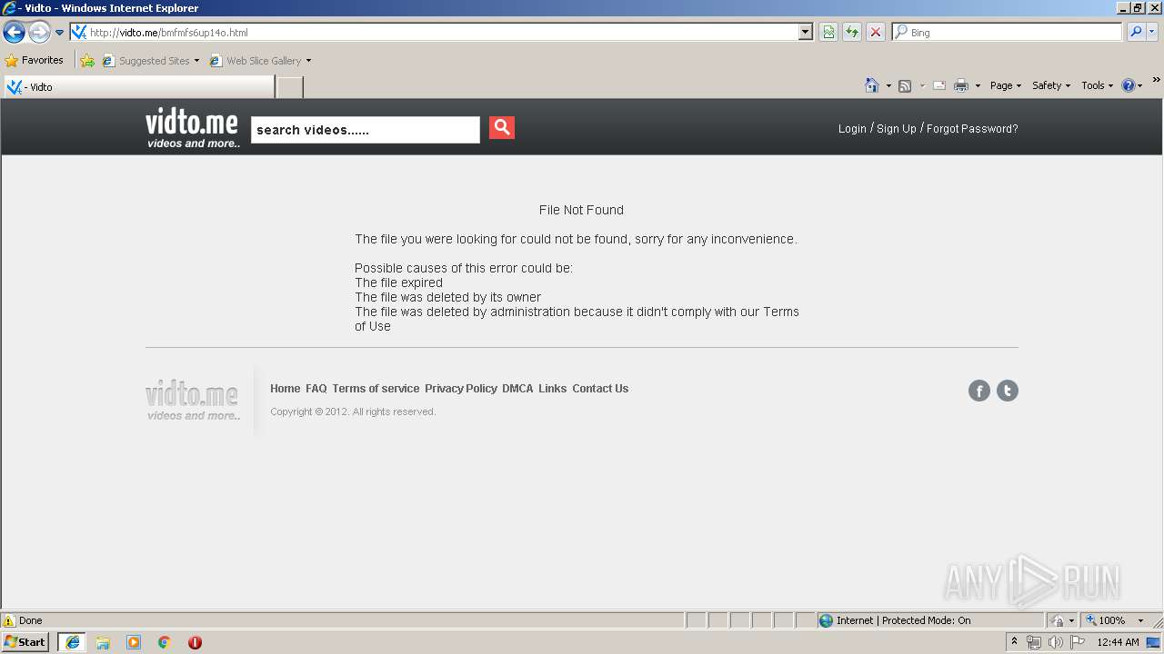This screenshot has width=1164, height=654.
Task: Open the Contact Us footer link
Action: (600, 389)
